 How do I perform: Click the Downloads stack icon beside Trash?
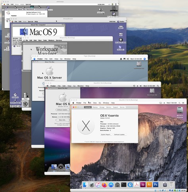tap(165, 185)
